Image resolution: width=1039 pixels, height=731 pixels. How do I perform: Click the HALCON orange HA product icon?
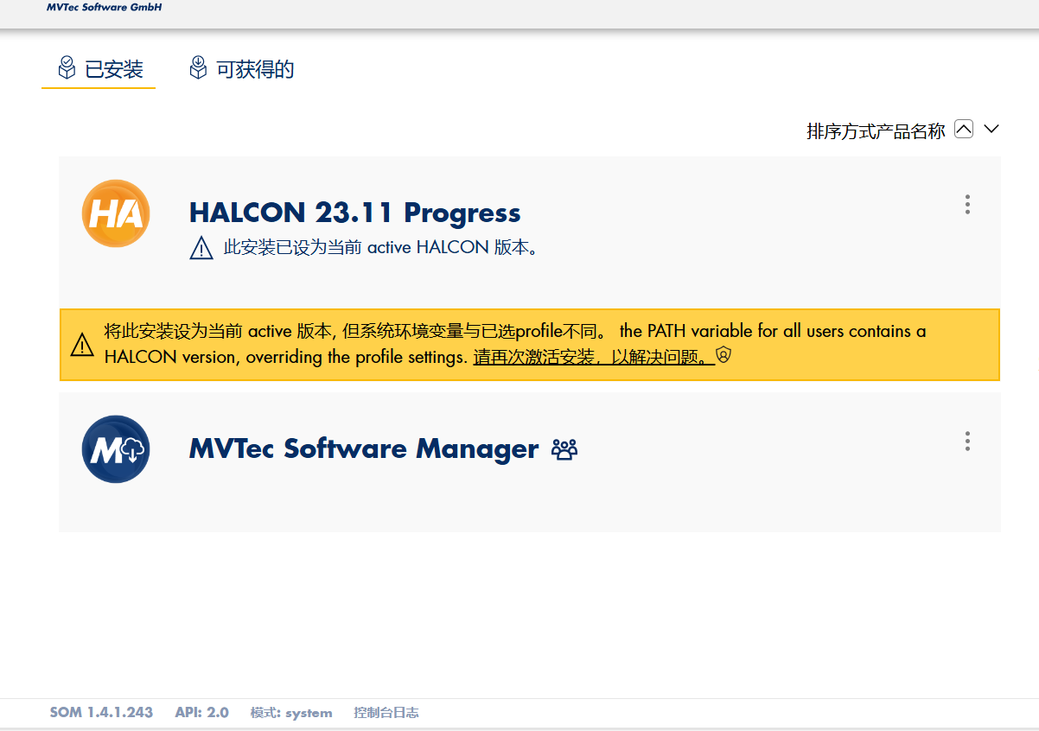click(x=116, y=213)
